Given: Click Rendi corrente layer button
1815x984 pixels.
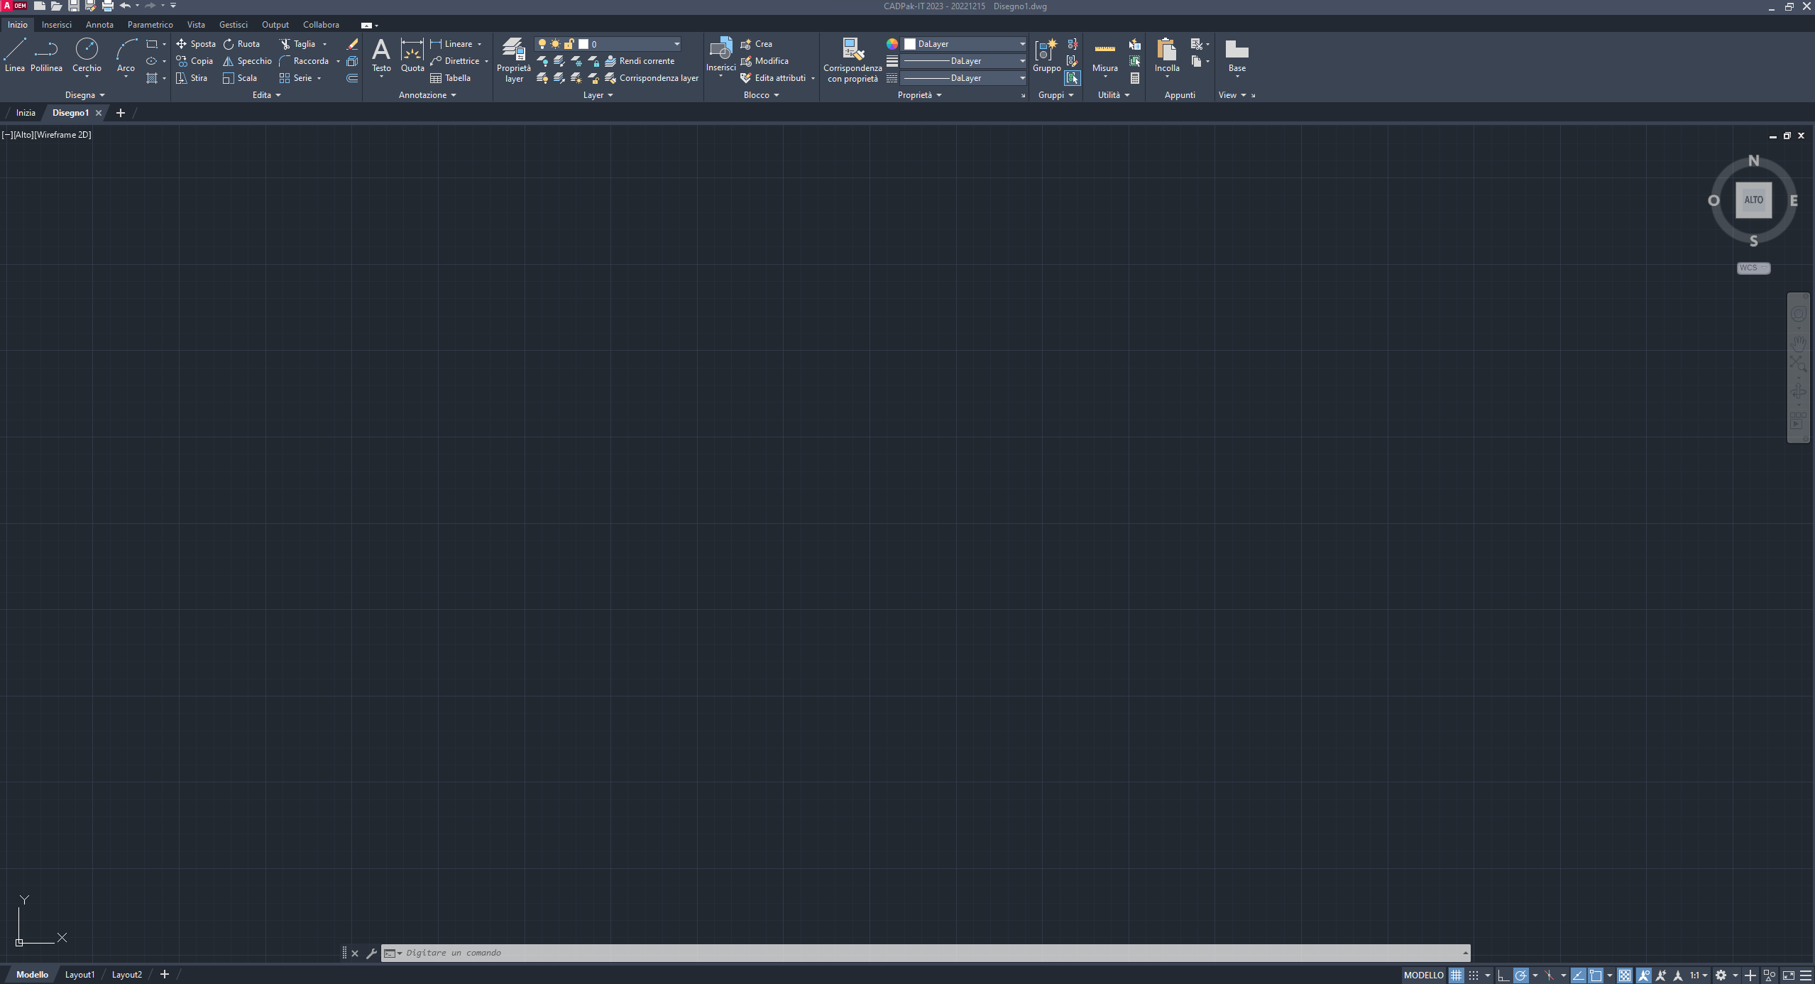Looking at the screenshot, I should coord(640,61).
